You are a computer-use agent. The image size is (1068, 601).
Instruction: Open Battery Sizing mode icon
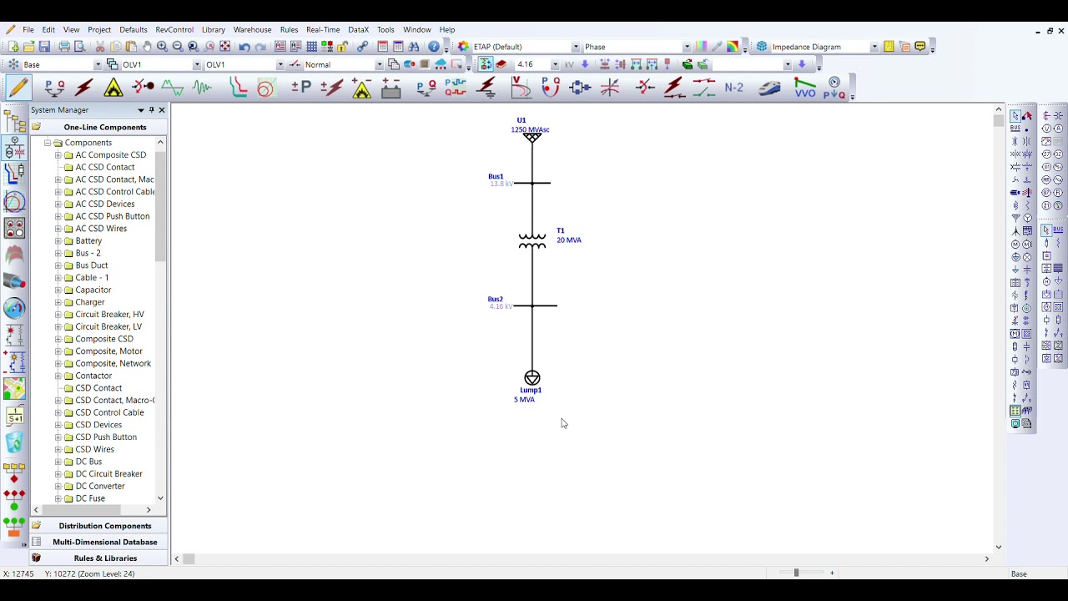coord(391,88)
